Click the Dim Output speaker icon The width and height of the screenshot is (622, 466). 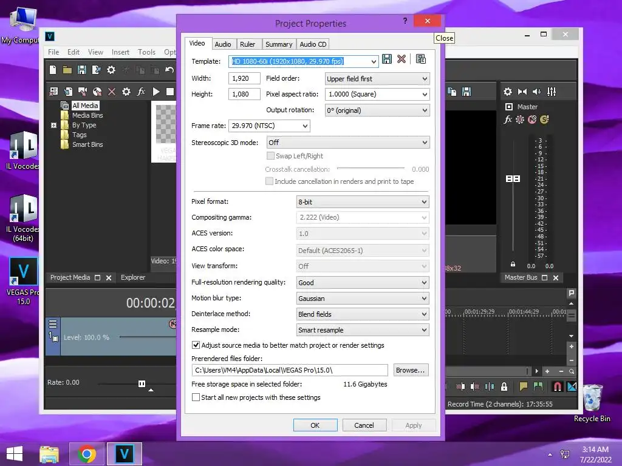[537, 92]
